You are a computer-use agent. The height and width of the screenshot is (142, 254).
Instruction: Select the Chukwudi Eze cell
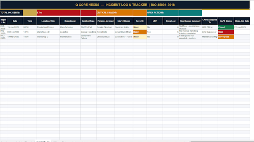[x=105, y=37]
